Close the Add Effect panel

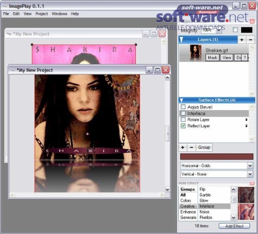point(252,183)
